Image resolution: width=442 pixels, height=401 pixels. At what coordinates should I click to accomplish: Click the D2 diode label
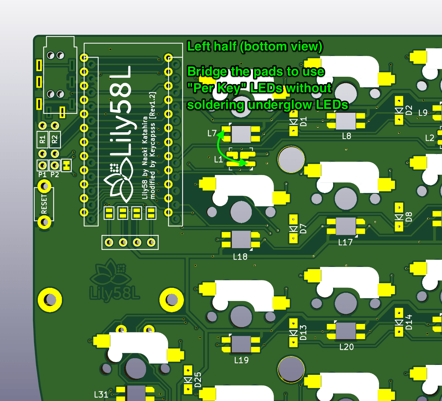[x=409, y=110]
